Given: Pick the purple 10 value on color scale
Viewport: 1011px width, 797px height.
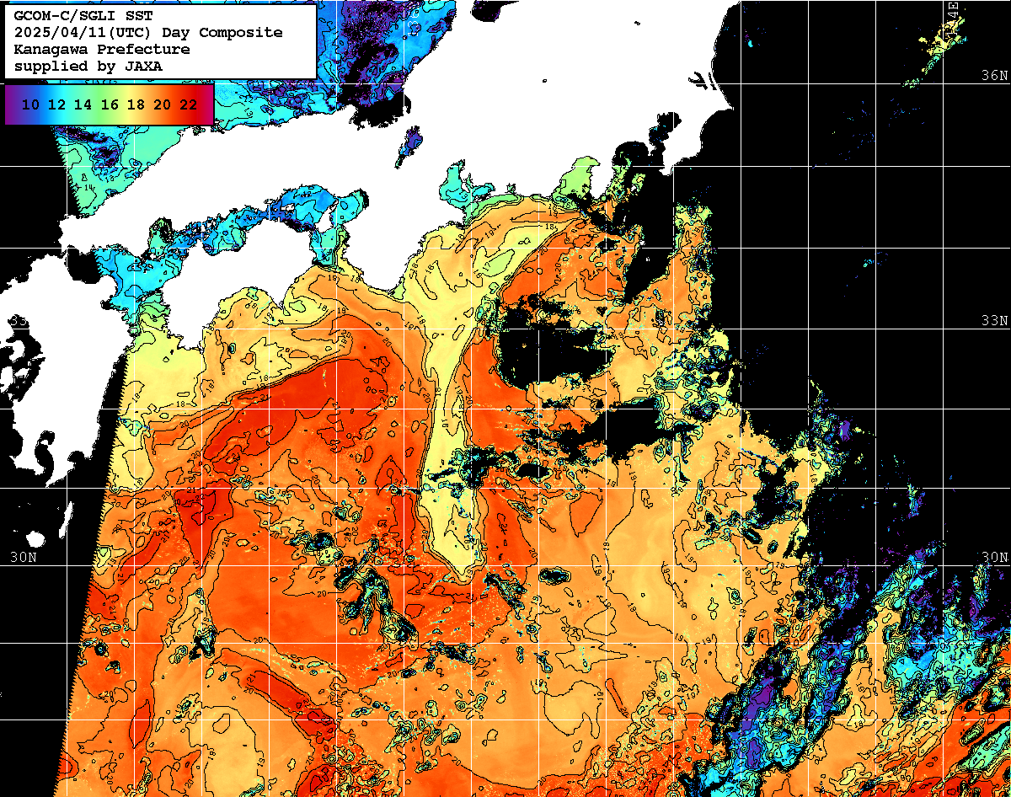Looking at the screenshot, I should click(30, 104).
